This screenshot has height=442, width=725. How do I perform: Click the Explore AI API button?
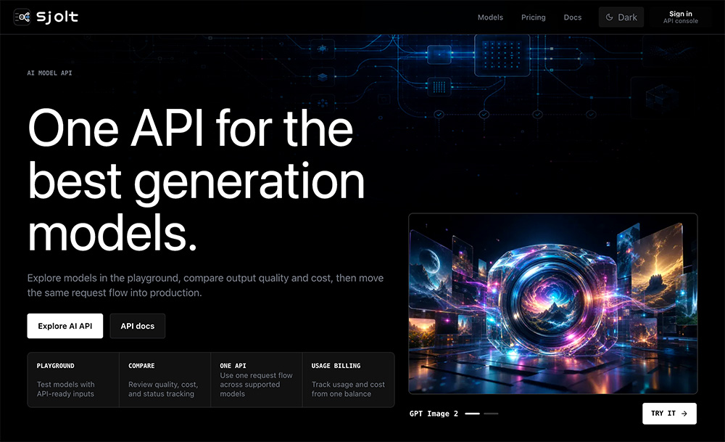(65, 326)
